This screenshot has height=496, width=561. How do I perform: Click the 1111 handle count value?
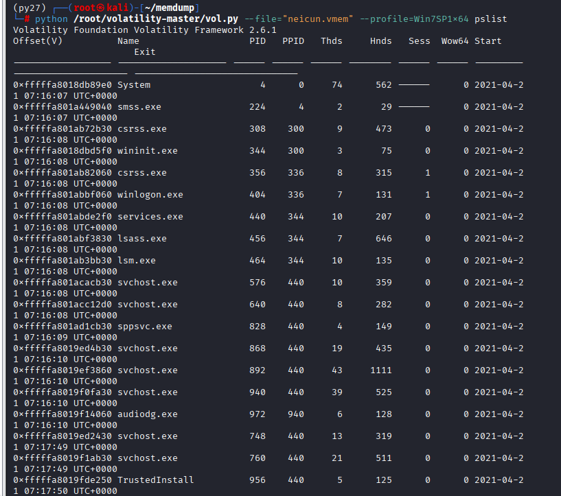pos(380,370)
